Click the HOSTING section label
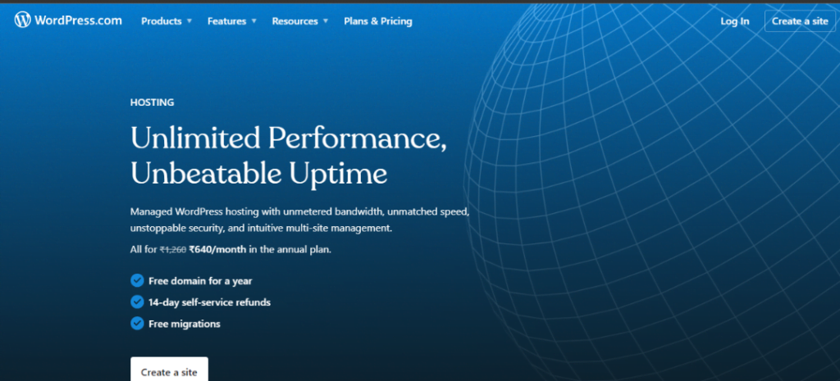Viewport: 840px width, 381px height. pos(152,102)
